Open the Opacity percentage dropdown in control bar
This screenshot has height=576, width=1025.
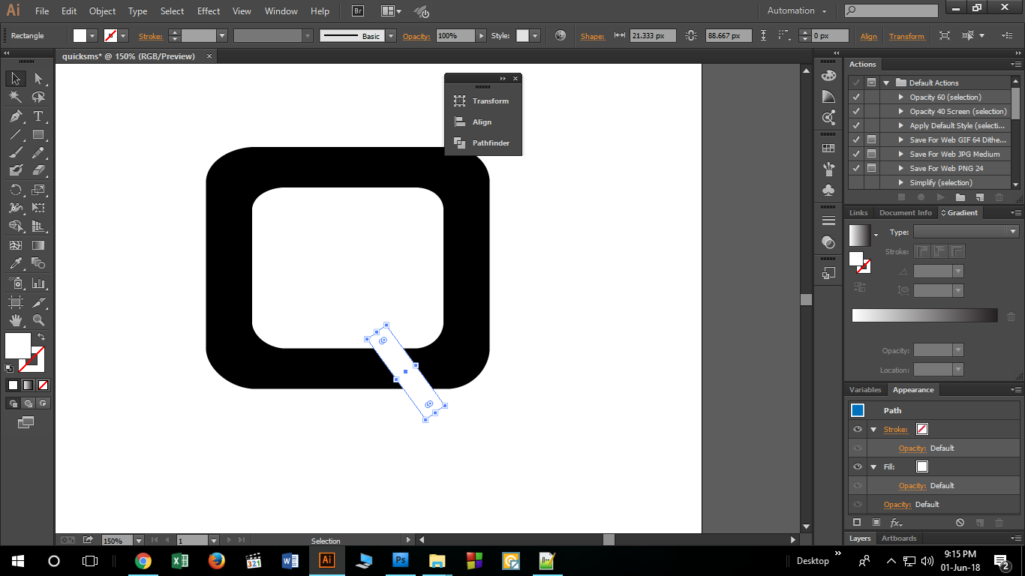coord(481,36)
